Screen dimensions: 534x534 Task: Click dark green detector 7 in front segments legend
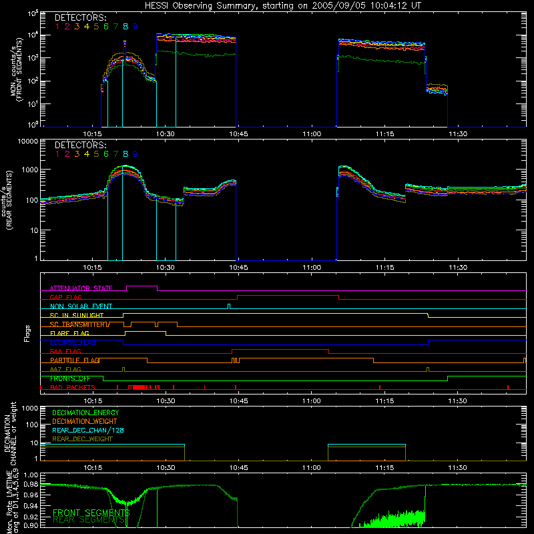[115, 27]
